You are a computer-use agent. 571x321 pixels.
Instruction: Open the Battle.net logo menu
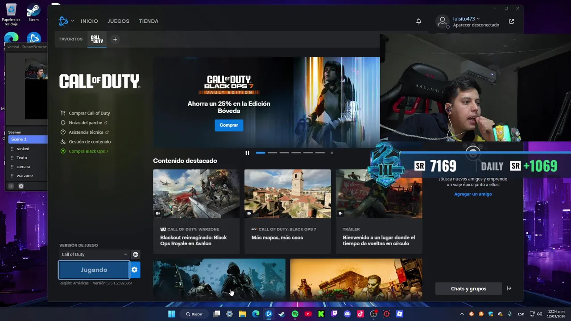pos(63,21)
